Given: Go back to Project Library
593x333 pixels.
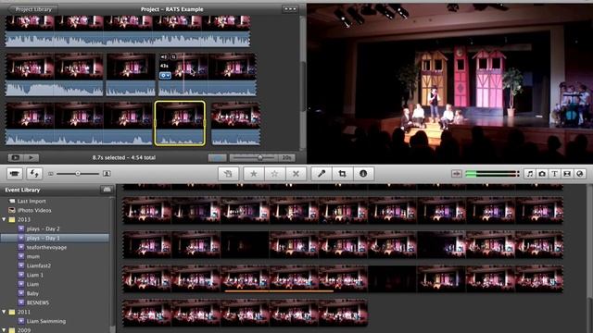Looking at the screenshot, I should (x=32, y=9).
